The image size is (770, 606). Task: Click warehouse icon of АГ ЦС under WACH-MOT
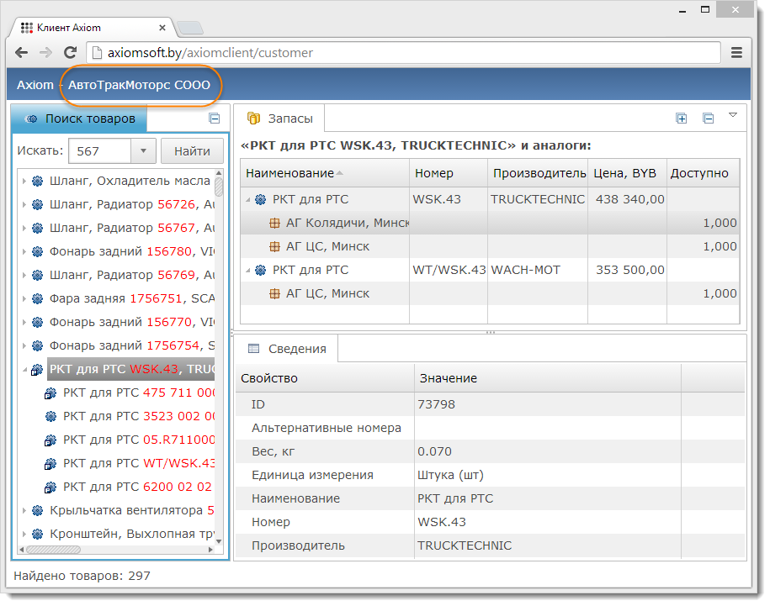pos(274,293)
